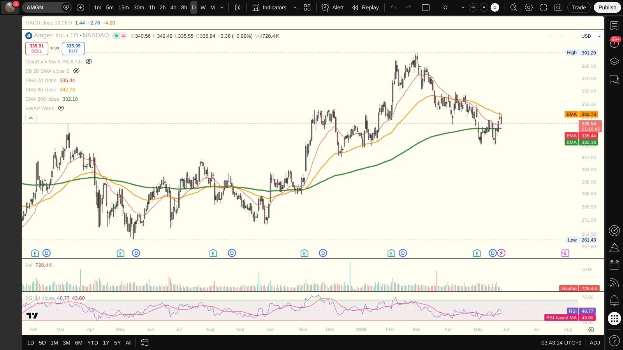Screen dimensions: 623x350
Task: Enter fullscreen mode icon
Action: coord(543,7)
